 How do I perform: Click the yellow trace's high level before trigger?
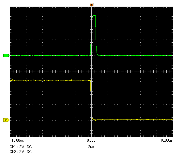coord(50,80)
